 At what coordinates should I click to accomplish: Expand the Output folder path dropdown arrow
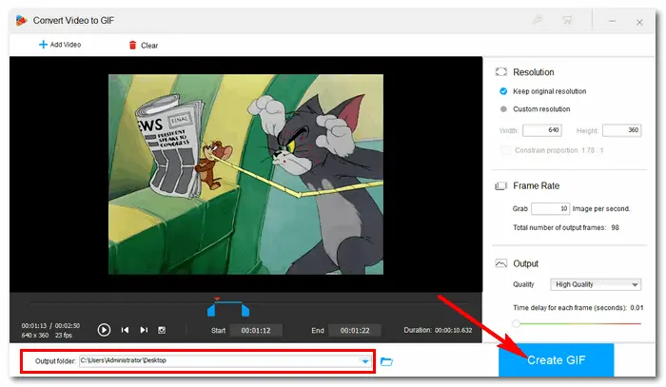tap(365, 361)
